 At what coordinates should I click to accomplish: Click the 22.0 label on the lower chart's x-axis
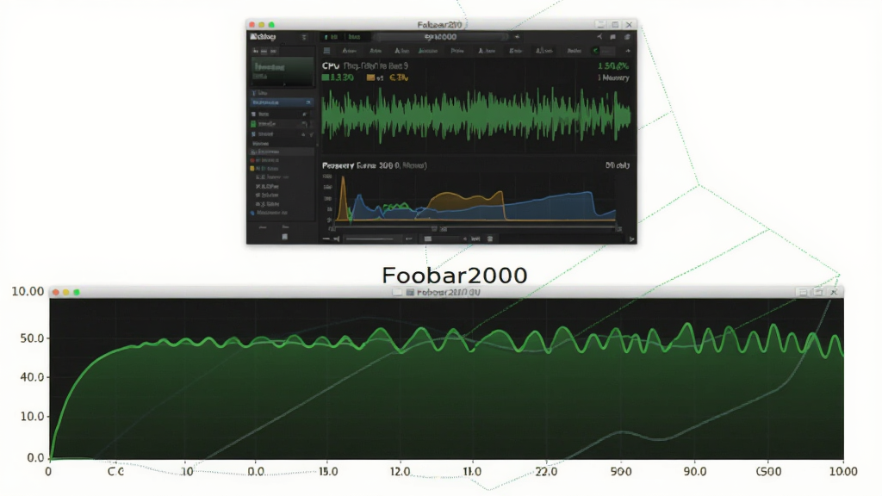546,471
